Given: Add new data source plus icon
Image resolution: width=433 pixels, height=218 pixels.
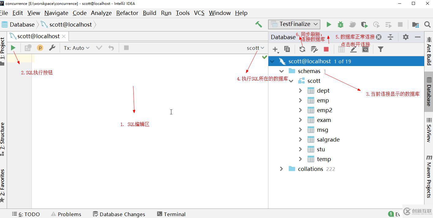Looking at the screenshot, I should tap(275, 49).
